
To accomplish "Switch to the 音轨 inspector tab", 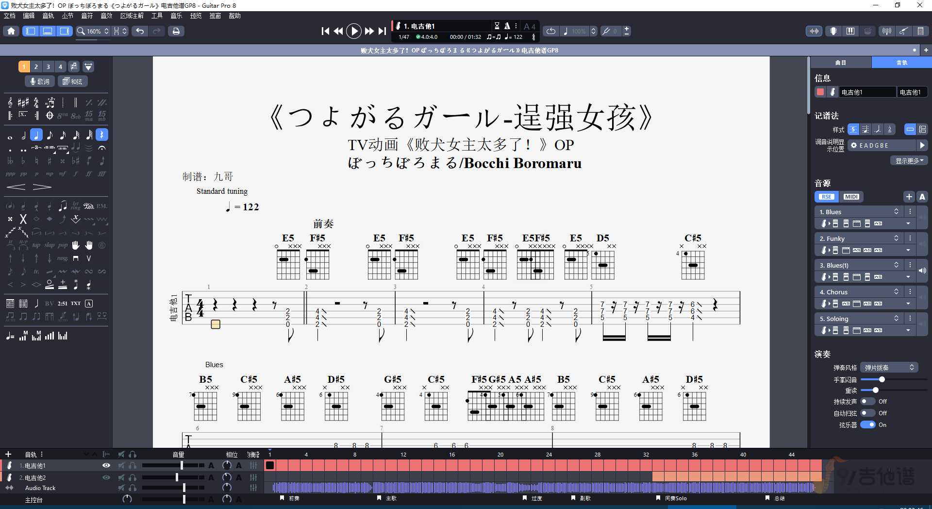I will [901, 63].
